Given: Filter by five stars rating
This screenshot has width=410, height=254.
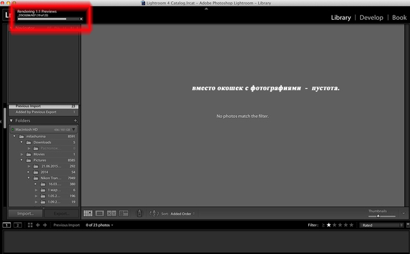Looking at the screenshot, I should tap(352, 225).
